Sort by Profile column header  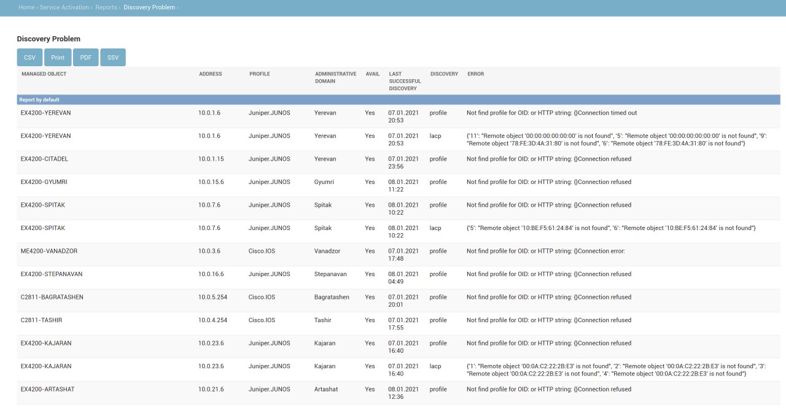(x=260, y=74)
